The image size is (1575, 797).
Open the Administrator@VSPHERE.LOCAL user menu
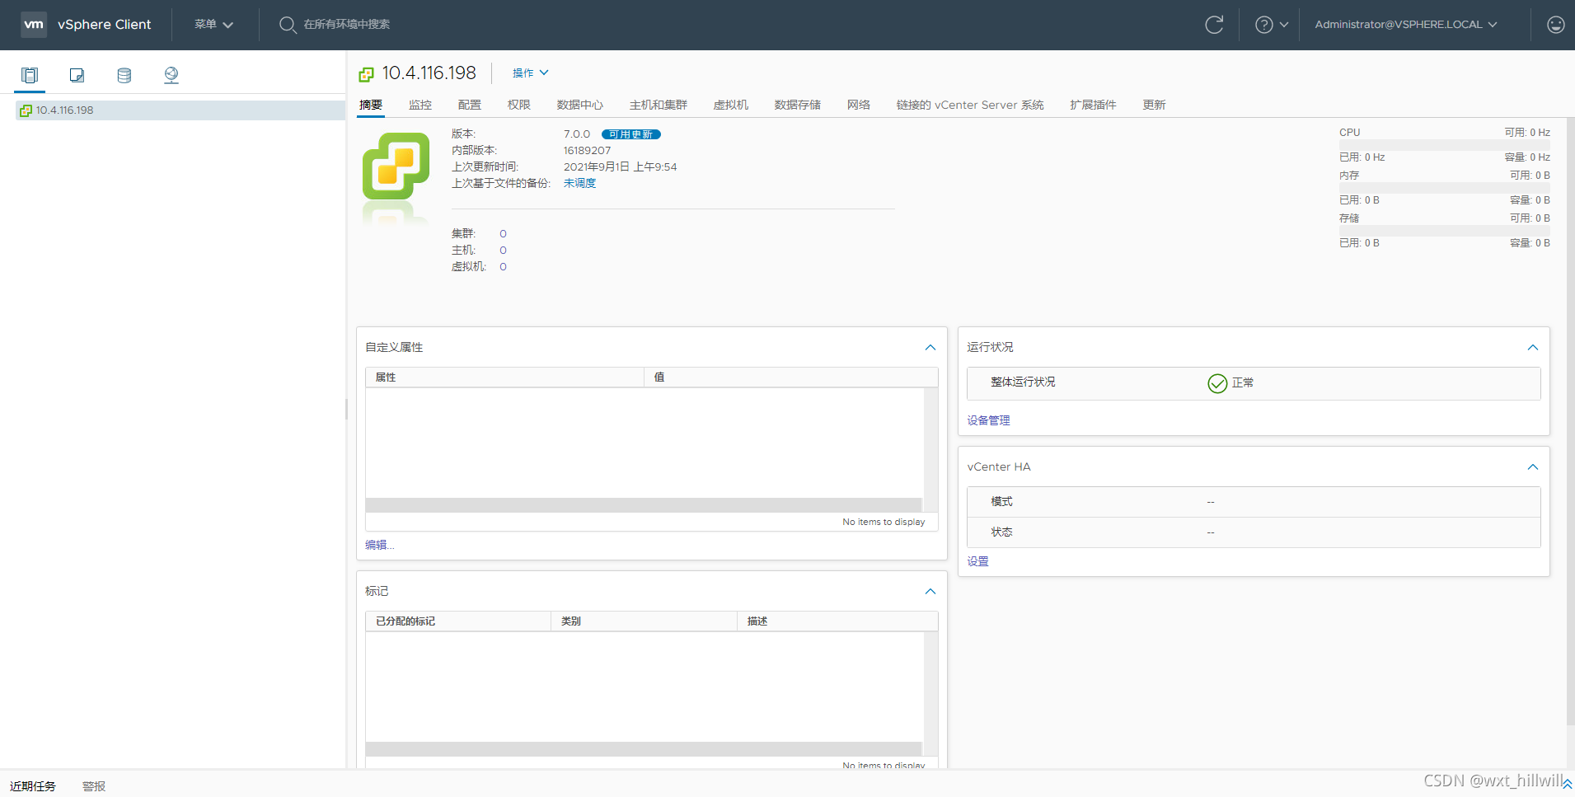click(1405, 25)
